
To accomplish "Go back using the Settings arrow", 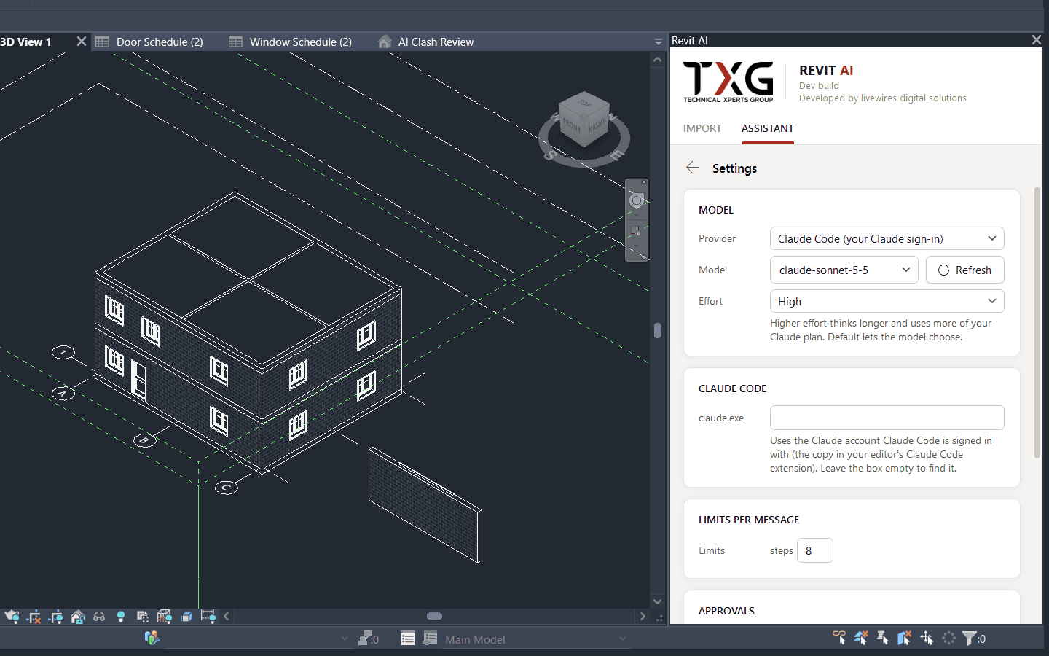I will point(693,168).
